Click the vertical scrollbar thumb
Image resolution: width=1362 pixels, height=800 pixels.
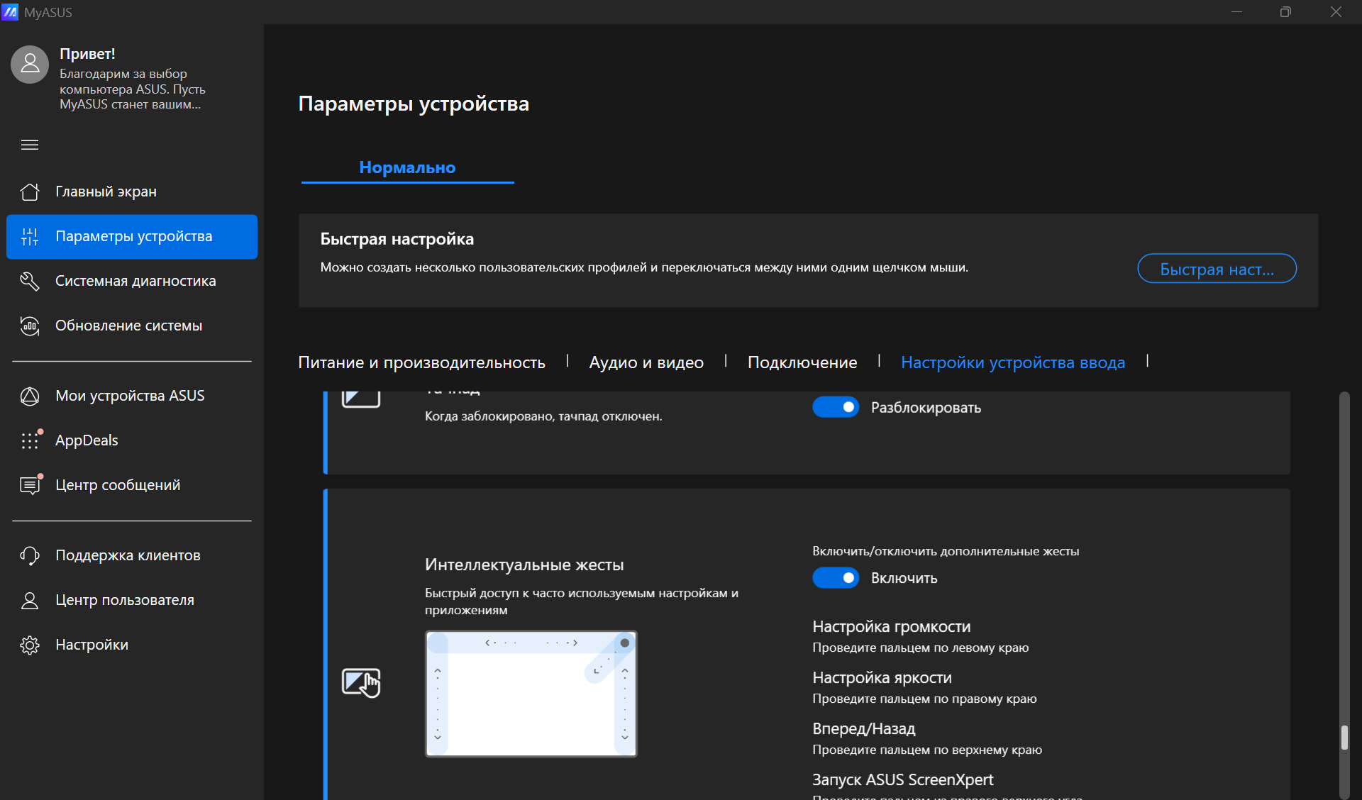[1344, 738]
